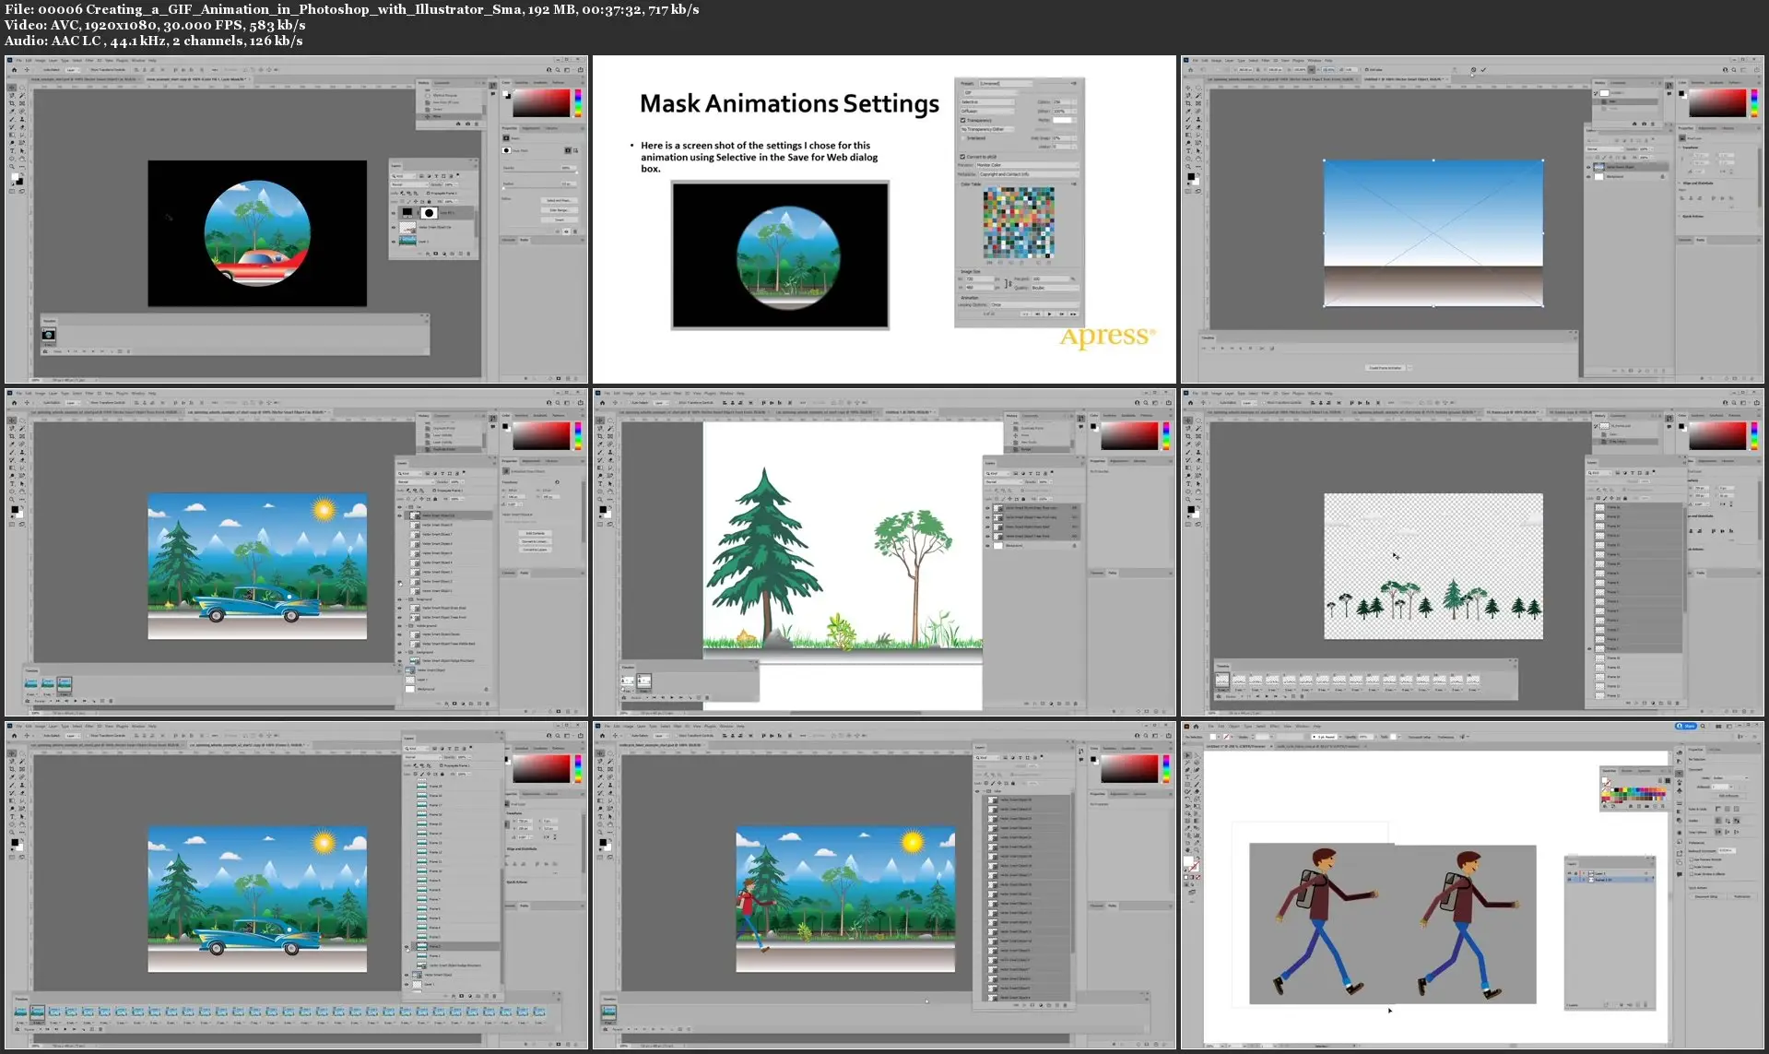Enable Use Preview Bounds checkbox in Illustrator

click(1692, 859)
